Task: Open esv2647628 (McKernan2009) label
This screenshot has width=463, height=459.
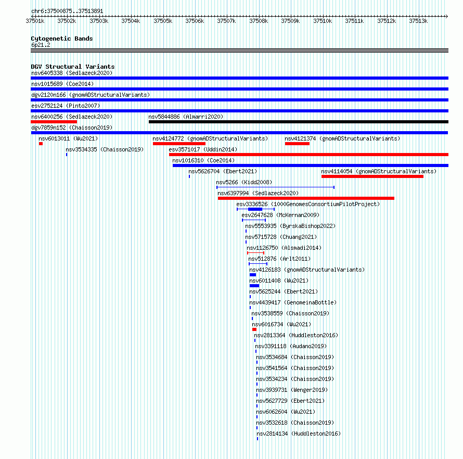Action: tap(280, 215)
